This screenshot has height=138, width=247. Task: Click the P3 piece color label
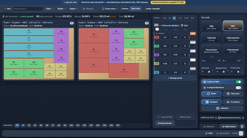157,55
